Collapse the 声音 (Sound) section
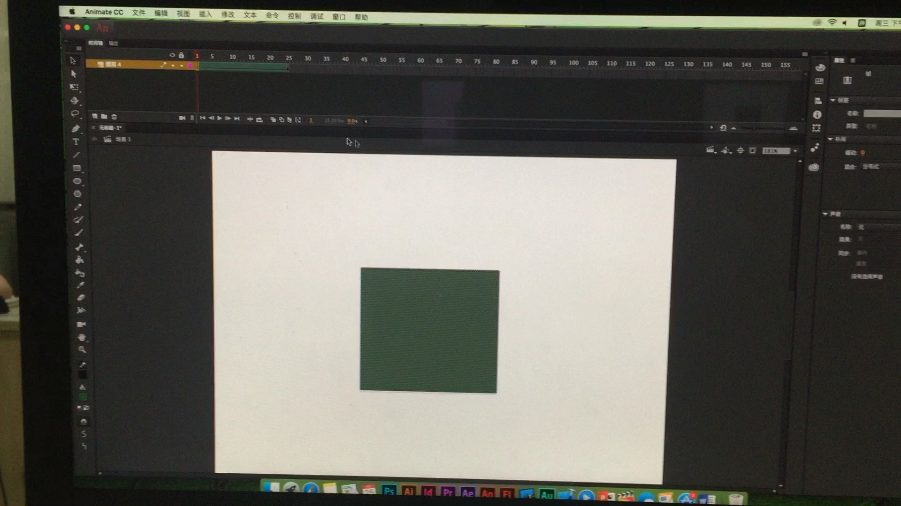This screenshot has height=506, width=901. (825, 214)
